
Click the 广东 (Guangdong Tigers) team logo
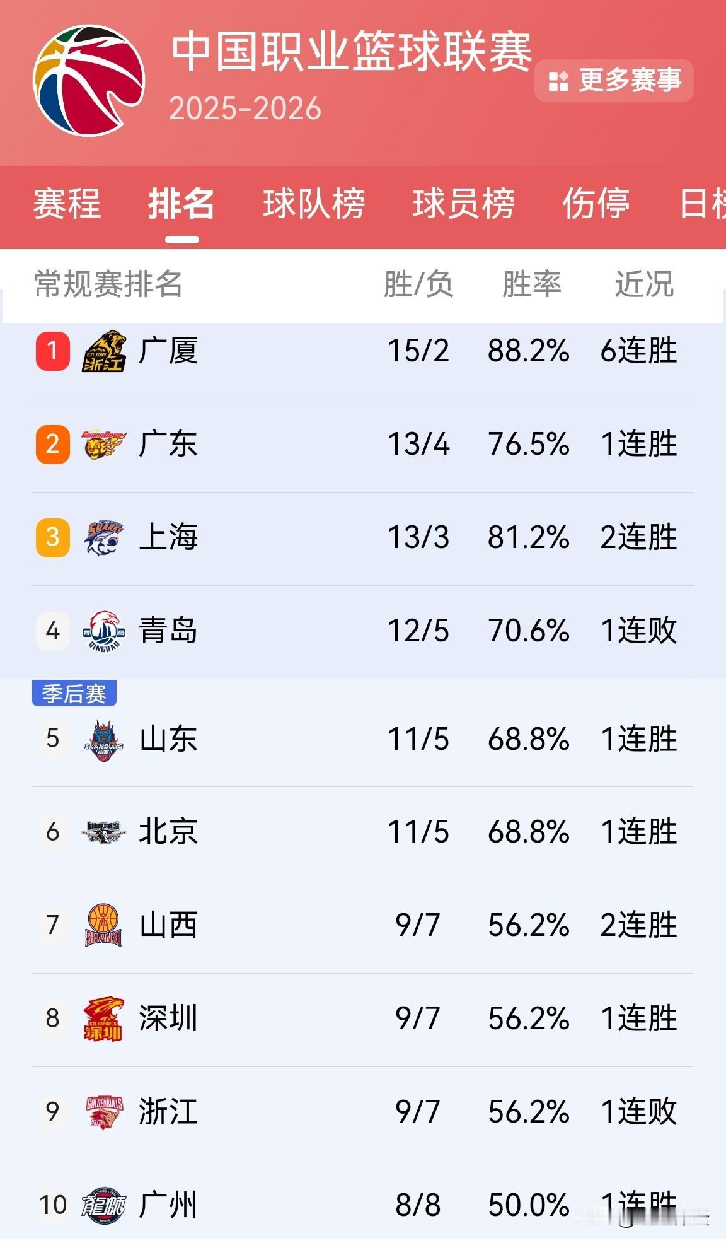(x=103, y=445)
